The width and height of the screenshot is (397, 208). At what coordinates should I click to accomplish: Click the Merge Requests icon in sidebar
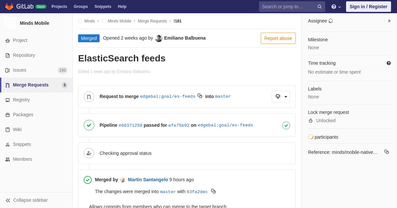pyautogui.click(x=8, y=85)
